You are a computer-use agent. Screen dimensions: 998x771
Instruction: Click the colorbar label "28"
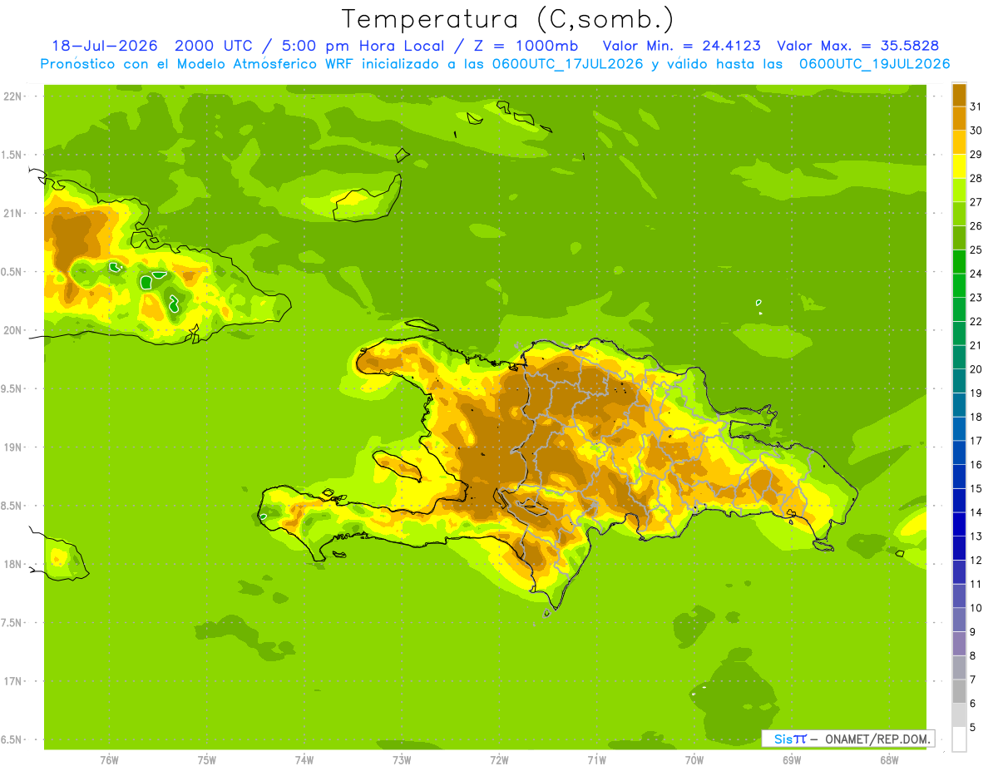pos(976,178)
